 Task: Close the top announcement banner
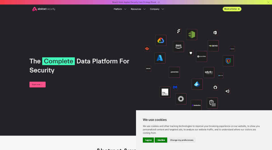tap(268, 2)
